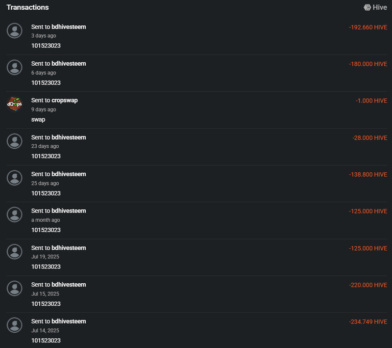Viewport: 392px width, 348px height.
Task: Click the swap memo text
Action: [x=38, y=120]
